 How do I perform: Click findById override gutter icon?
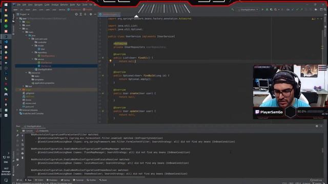(103, 76)
